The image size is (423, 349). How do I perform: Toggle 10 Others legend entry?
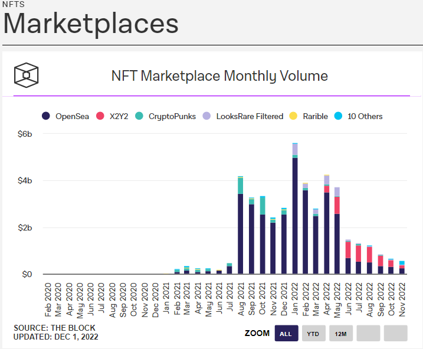coord(358,116)
